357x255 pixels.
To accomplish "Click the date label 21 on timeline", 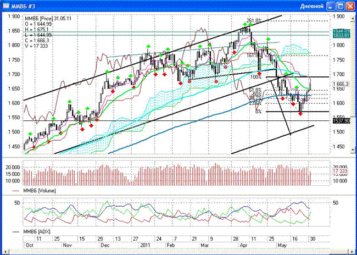I will click(194, 239).
